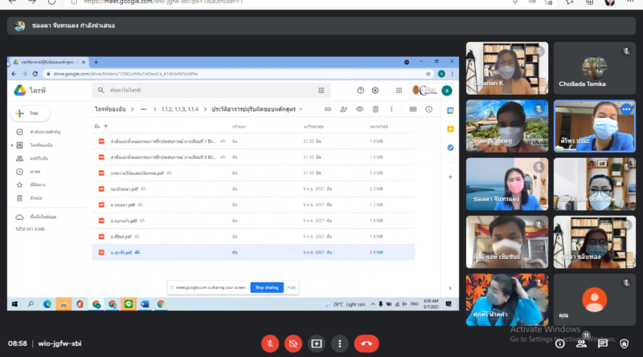Open the chat messages panel
Image resolution: width=643 pixels, height=357 pixels.
point(603,343)
